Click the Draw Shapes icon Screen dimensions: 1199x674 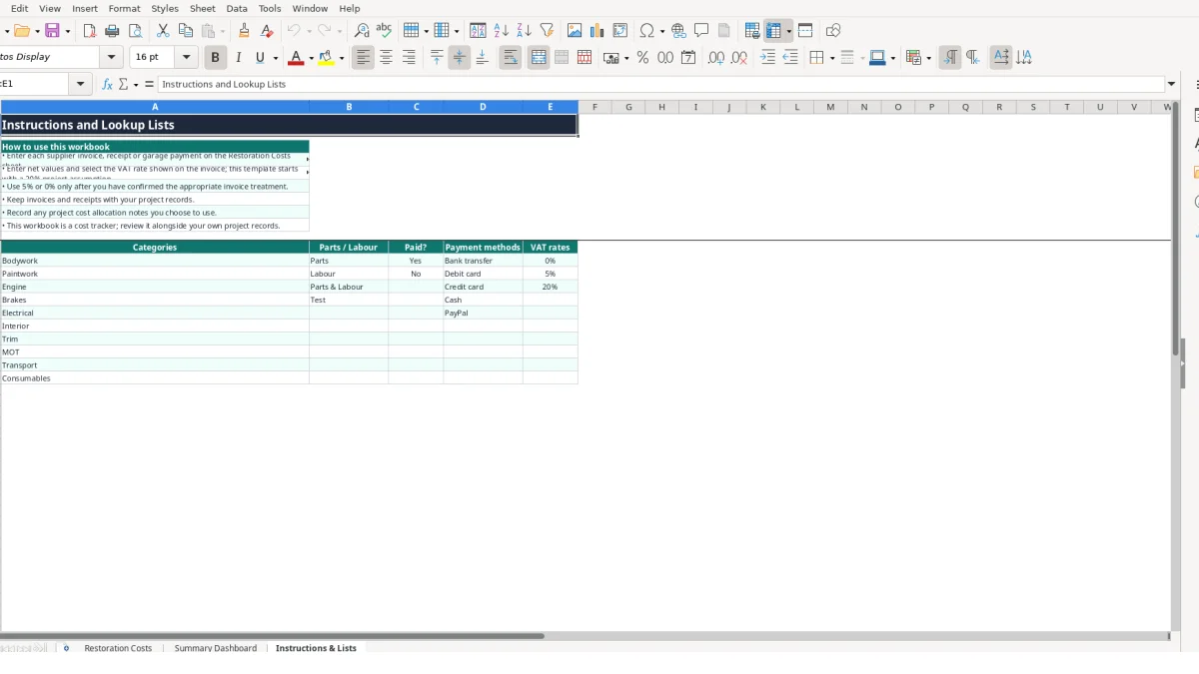pos(833,31)
